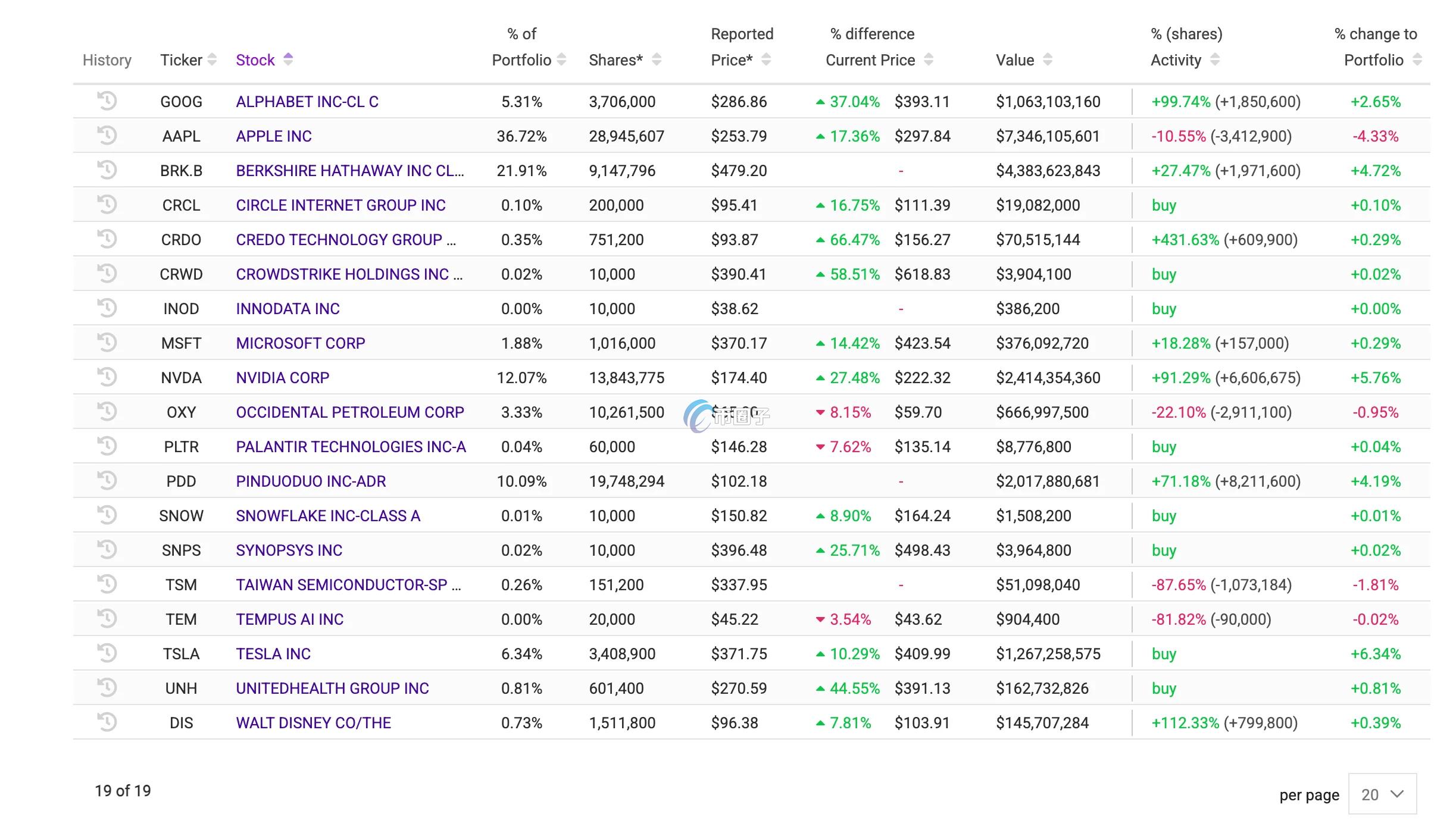Open history icon for GOOG row
The image size is (1456, 833).
107,101
